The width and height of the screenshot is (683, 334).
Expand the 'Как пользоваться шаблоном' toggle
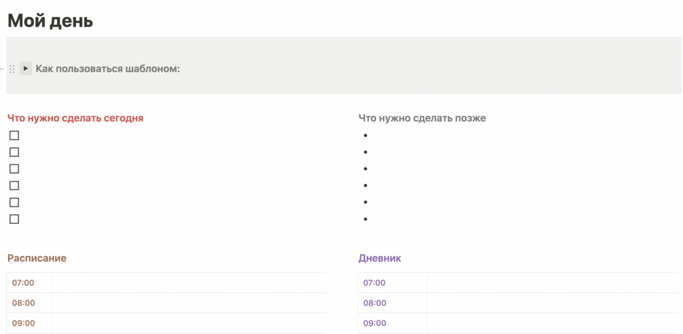point(26,69)
